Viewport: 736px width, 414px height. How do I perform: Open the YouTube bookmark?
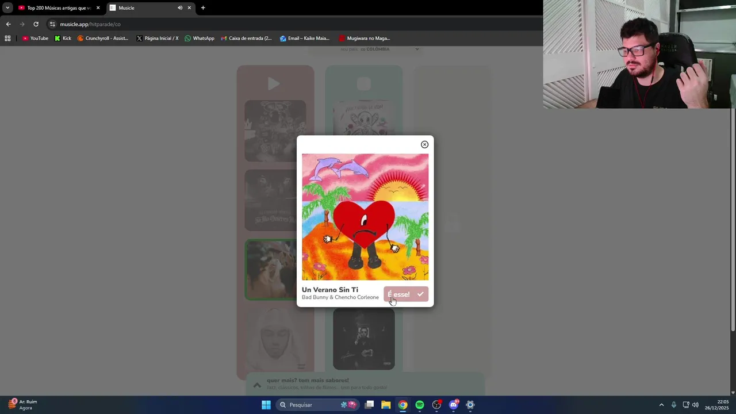(x=35, y=39)
